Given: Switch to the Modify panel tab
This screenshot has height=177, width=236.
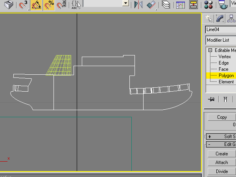Looking at the screenshot, I should click(x=220, y=18).
